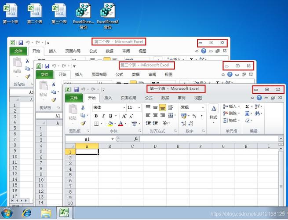Viewport: 288px width, 220px height.
Task: Toggle highlighted bottom align in 第一个表
Action: click(163, 107)
